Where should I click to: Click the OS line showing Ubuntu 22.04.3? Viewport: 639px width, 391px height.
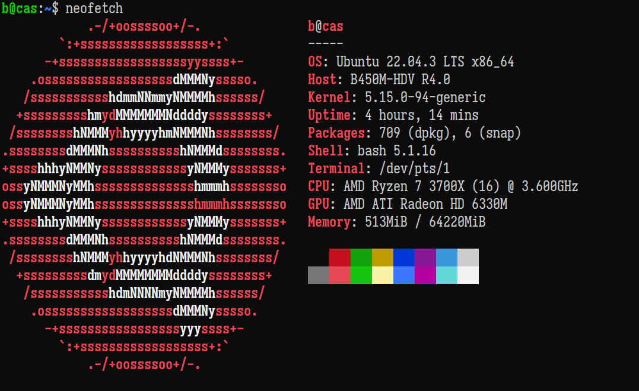pyautogui.click(x=411, y=62)
